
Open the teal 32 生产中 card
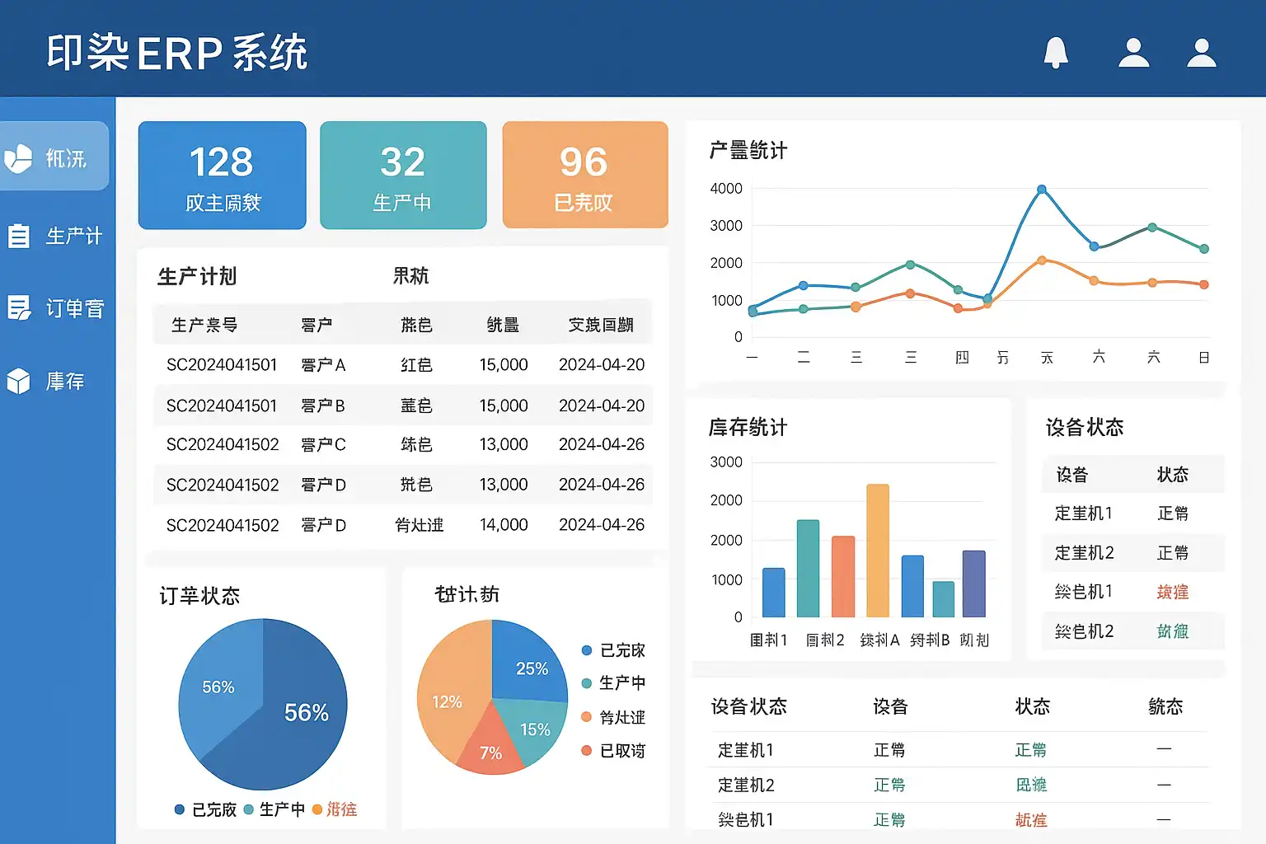tap(403, 176)
